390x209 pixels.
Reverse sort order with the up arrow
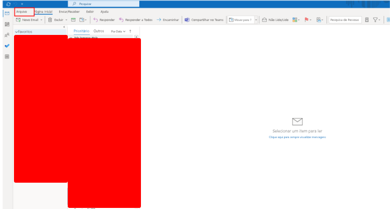[130, 31]
